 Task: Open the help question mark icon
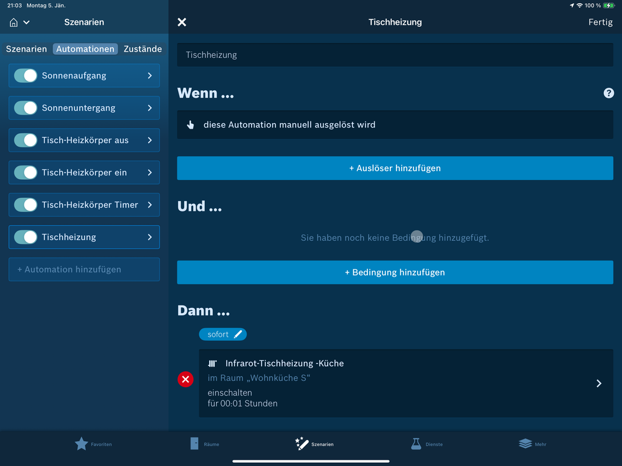coord(608,93)
